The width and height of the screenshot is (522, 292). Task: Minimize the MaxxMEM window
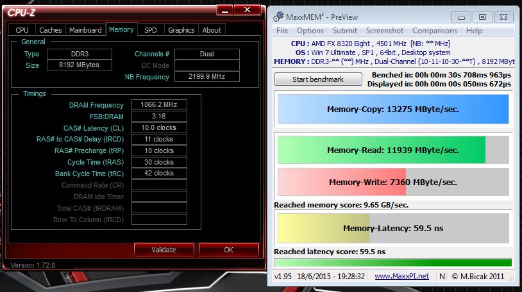pos(461,17)
